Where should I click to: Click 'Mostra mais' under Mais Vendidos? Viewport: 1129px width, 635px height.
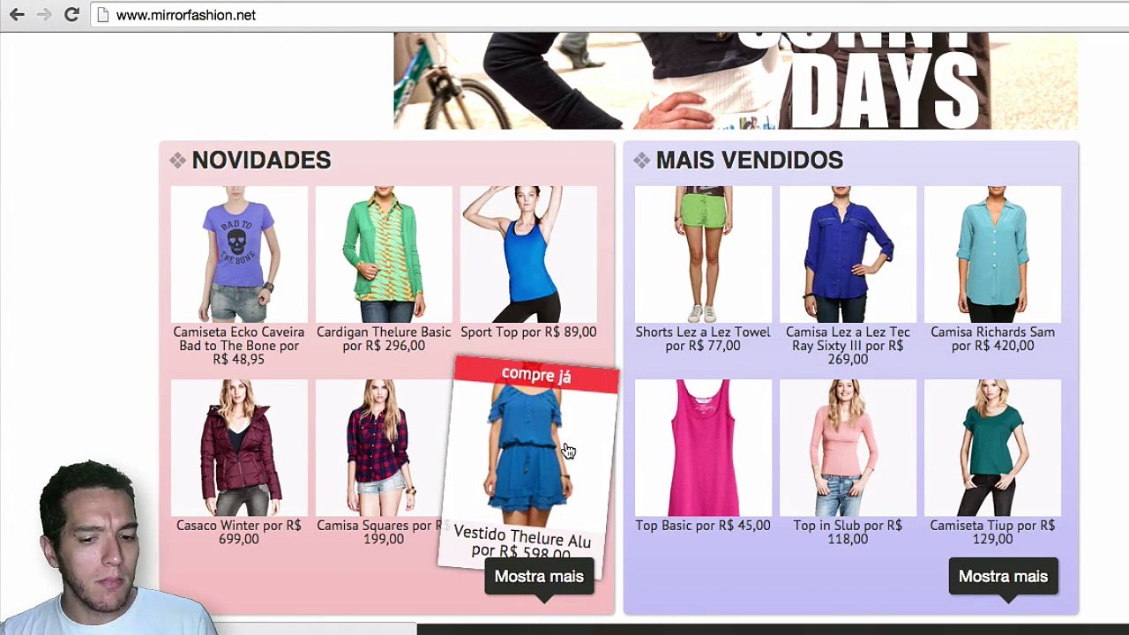pyautogui.click(x=1003, y=577)
